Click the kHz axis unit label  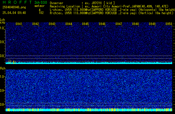3,23
